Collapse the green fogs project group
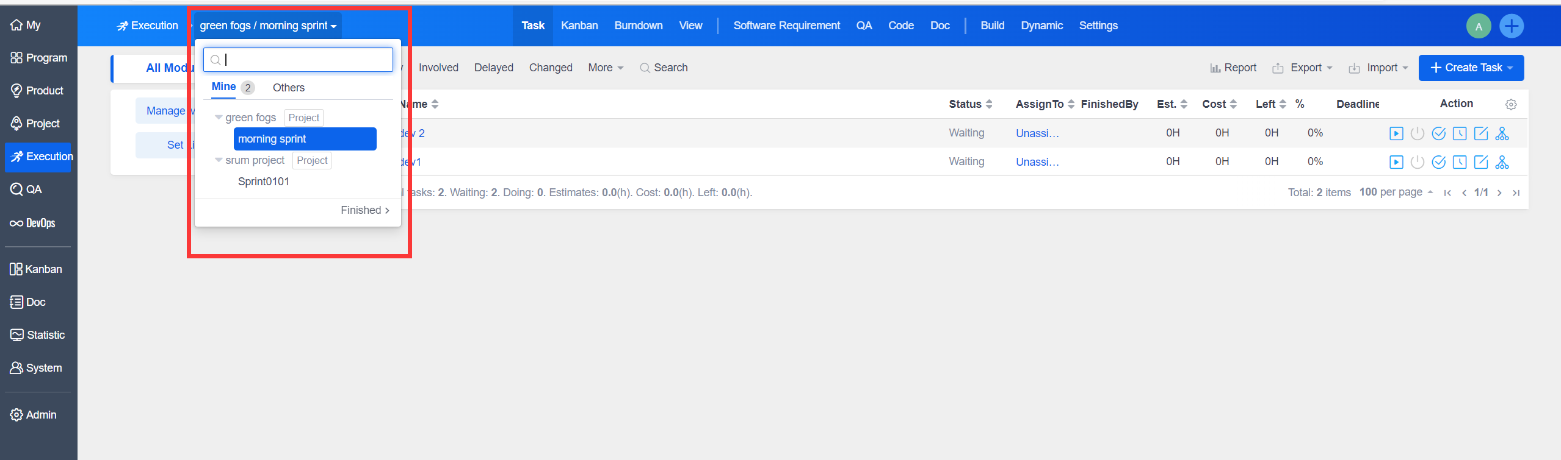 click(219, 118)
